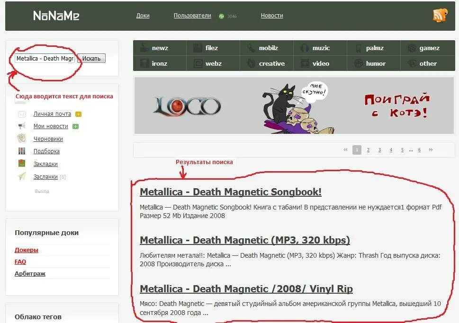This screenshot has height=323, width=459.
Task: Click the Облако тегов heading
Action: click(38, 317)
